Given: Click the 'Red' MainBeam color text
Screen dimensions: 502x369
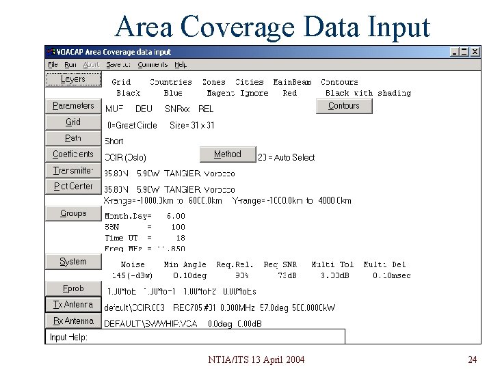Looking at the screenshot, I should coord(290,94).
